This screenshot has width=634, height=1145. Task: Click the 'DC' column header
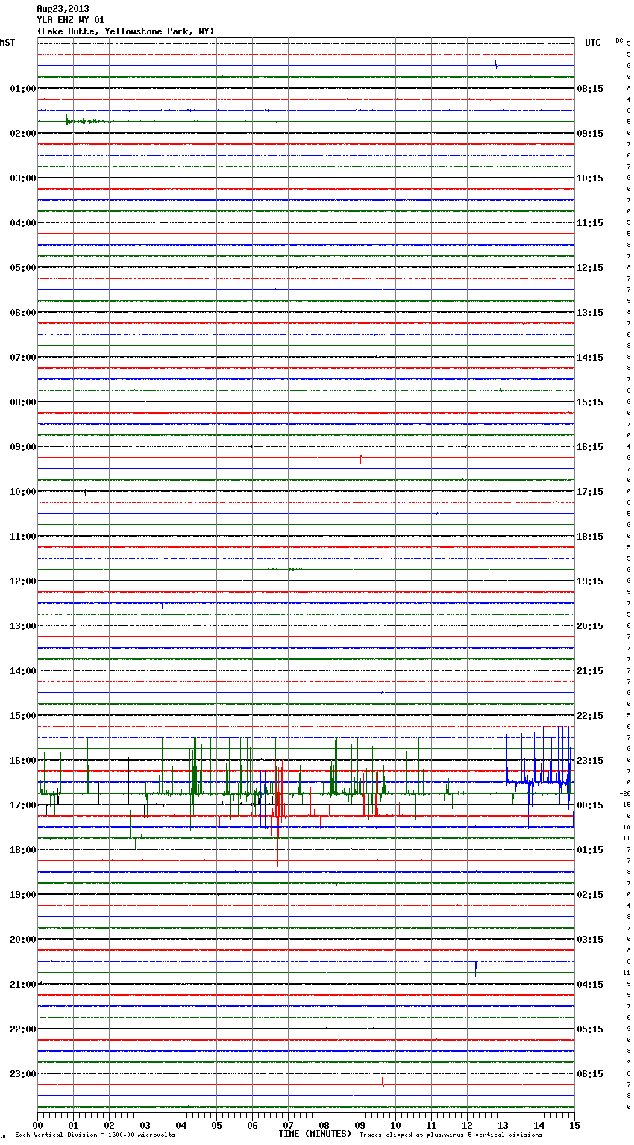(x=619, y=40)
